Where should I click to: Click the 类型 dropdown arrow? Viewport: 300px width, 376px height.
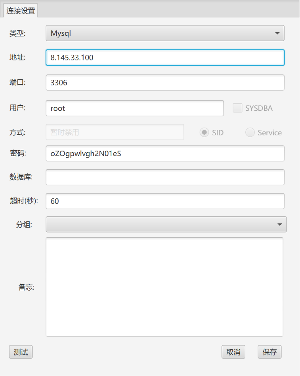point(277,33)
